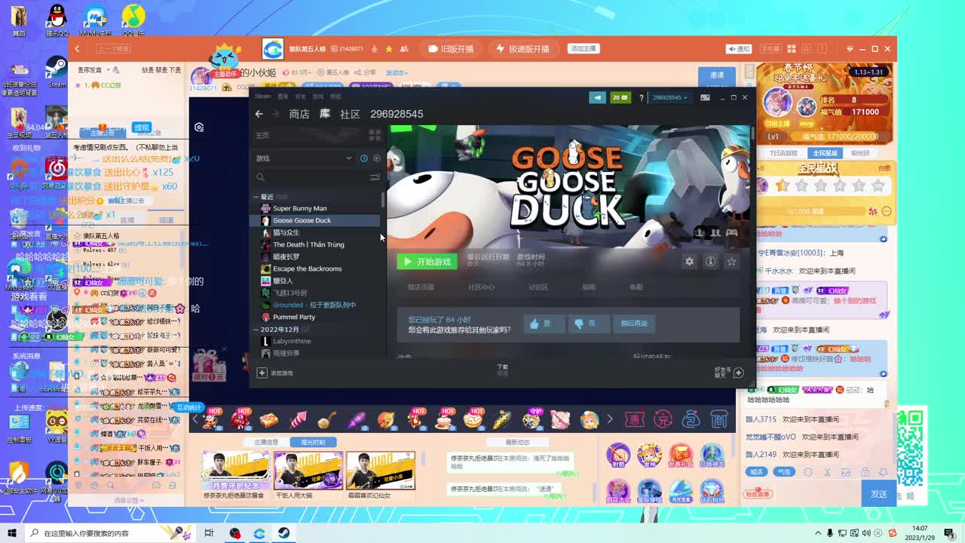Expand 296928545 account dropdown
Viewport: 965px width, 543px height.
click(x=670, y=97)
